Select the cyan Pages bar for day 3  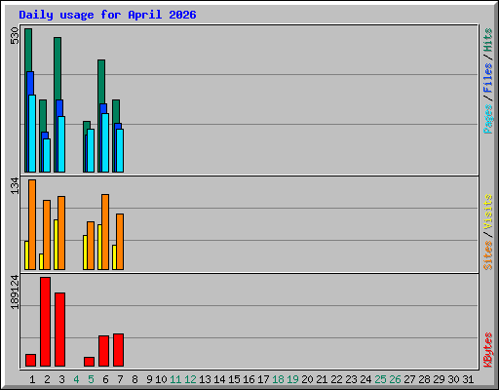[61, 144]
